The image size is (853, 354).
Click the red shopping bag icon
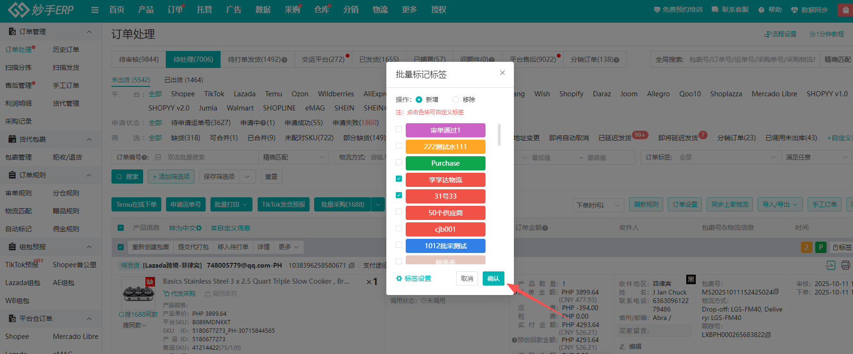[x=845, y=10]
